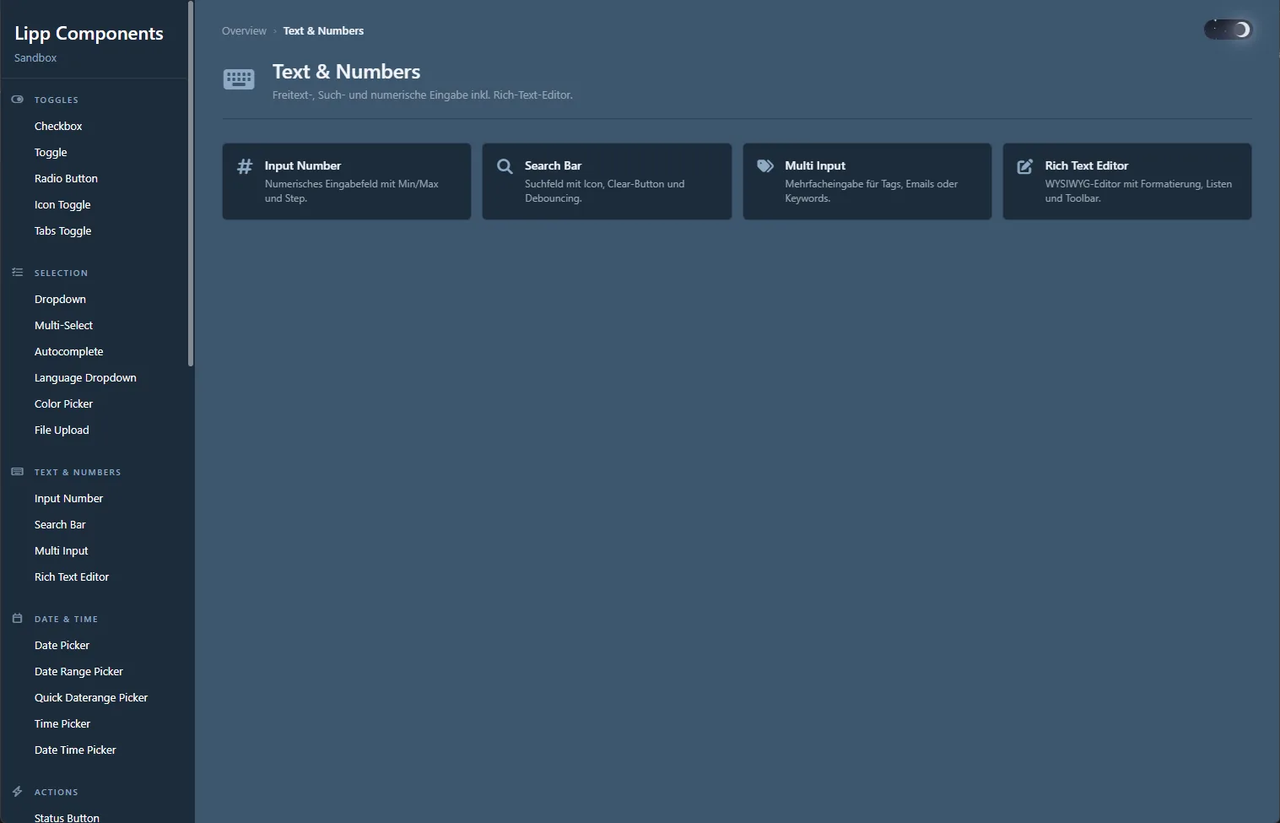1280x823 pixels.
Task: Open the Search Bar card
Action: click(607, 181)
